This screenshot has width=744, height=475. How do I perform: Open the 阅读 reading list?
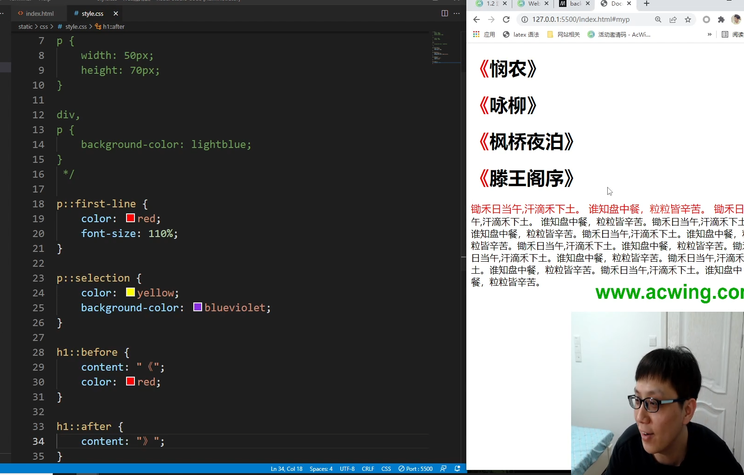732,34
